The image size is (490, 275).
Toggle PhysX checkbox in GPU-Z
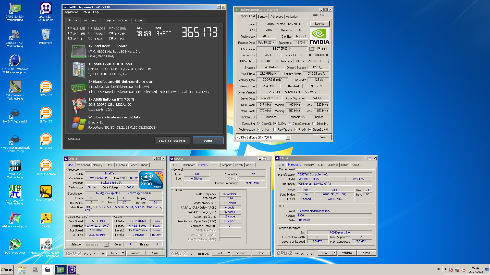296,130
